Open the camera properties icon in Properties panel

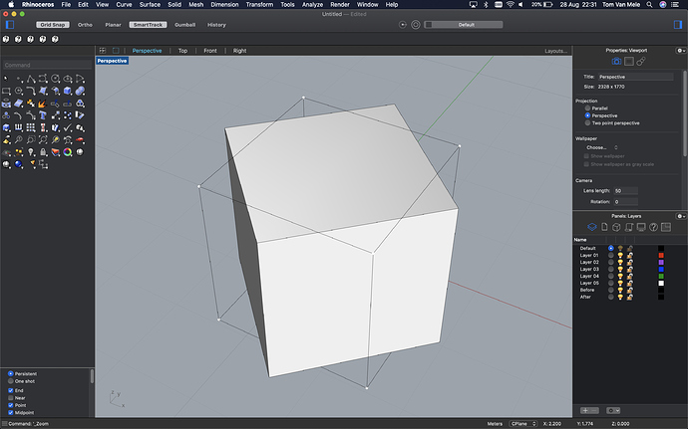pos(616,62)
